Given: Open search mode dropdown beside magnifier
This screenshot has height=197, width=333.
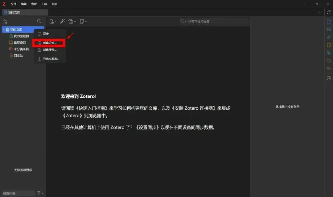Looking at the screenshot, I should (185, 22).
